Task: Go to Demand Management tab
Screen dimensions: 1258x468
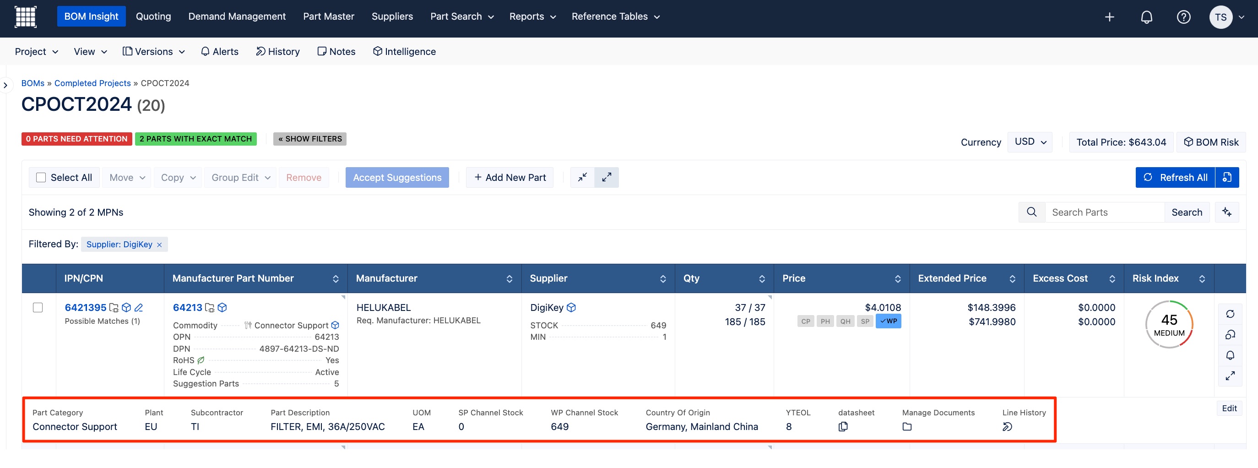Action: coord(237,16)
